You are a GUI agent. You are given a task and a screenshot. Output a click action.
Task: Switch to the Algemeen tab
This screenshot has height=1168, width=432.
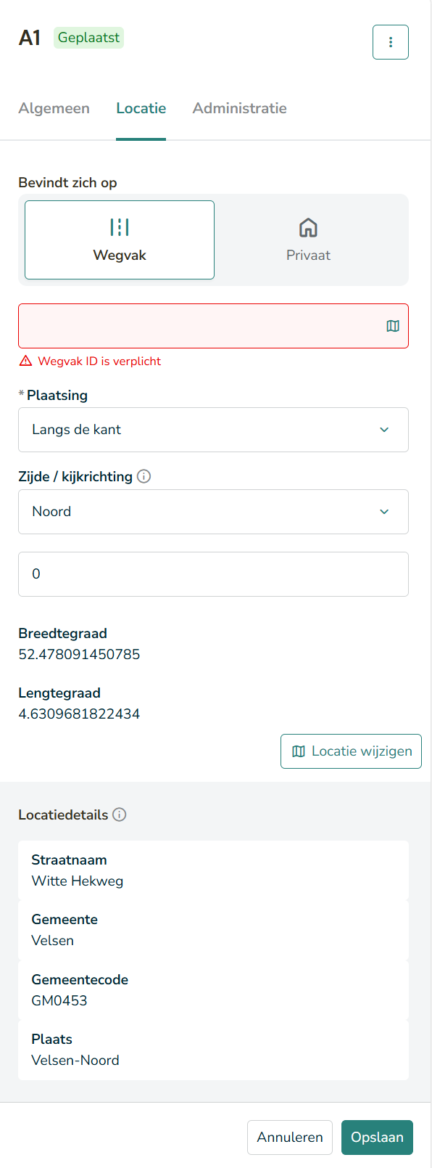coord(54,108)
